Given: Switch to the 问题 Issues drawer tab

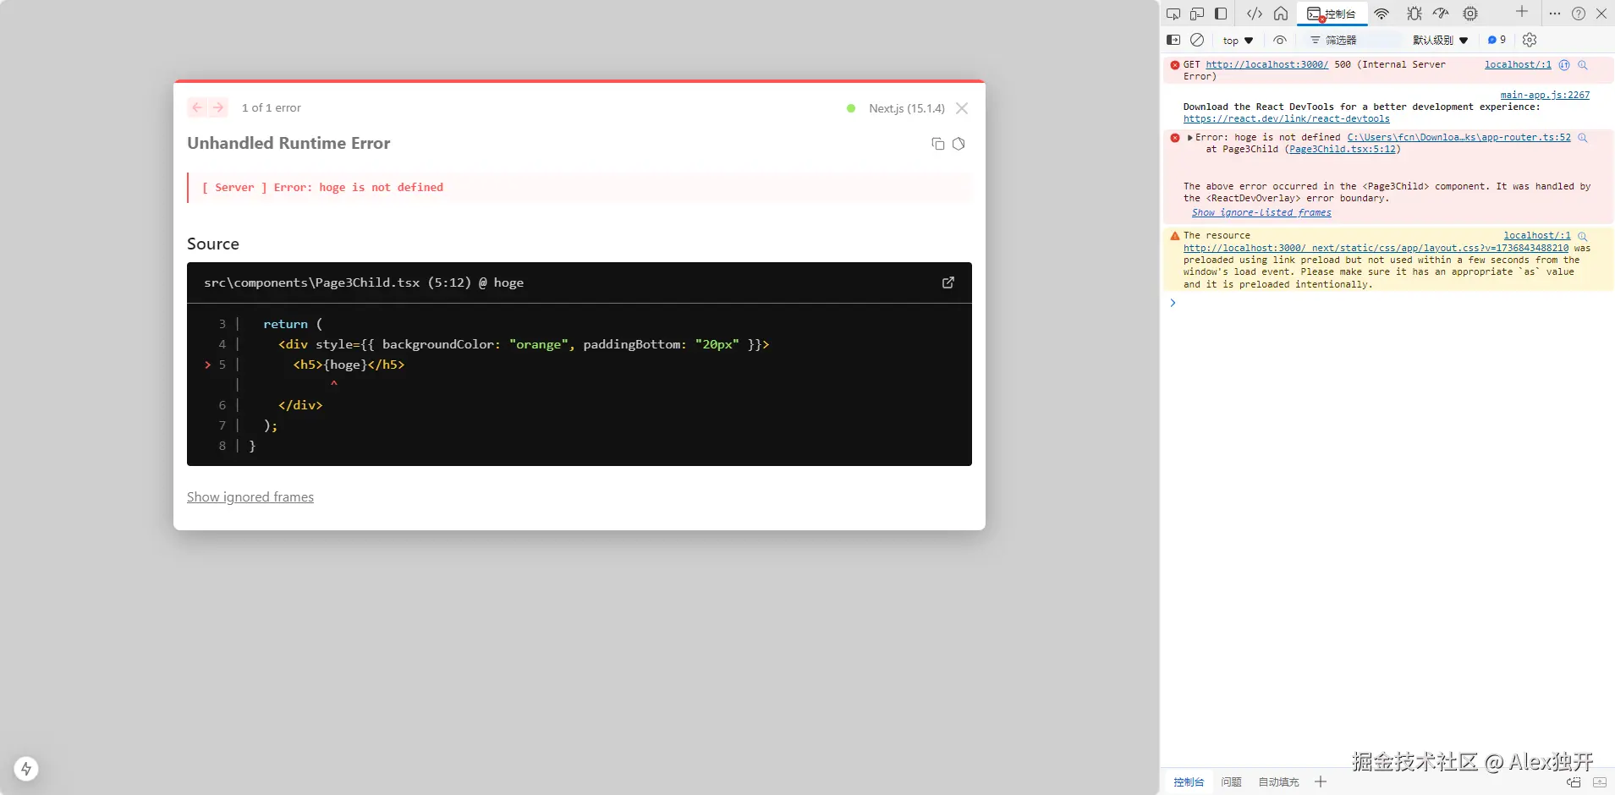Looking at the screenshot, I should pos(1231,782).
